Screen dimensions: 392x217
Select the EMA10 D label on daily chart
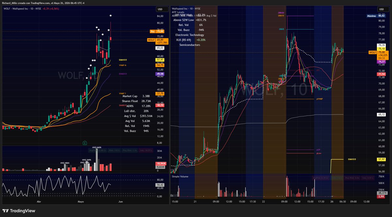pyautogui.click(x=123, y=60)
